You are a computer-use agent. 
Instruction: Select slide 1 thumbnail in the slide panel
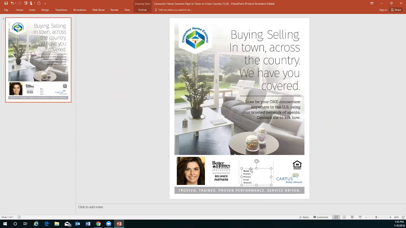click(x=38, y=60)
